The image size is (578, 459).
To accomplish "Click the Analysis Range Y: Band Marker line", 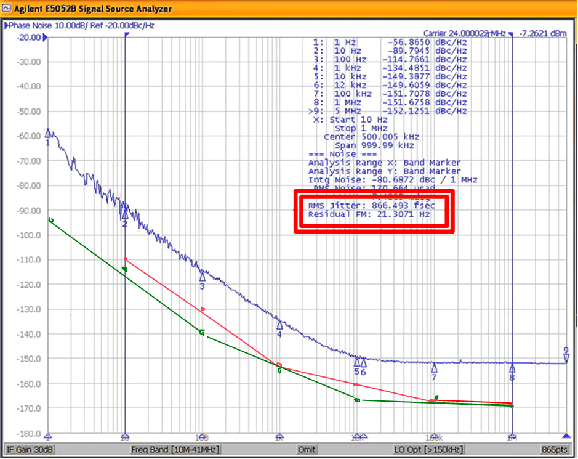I will coord(385,171).
